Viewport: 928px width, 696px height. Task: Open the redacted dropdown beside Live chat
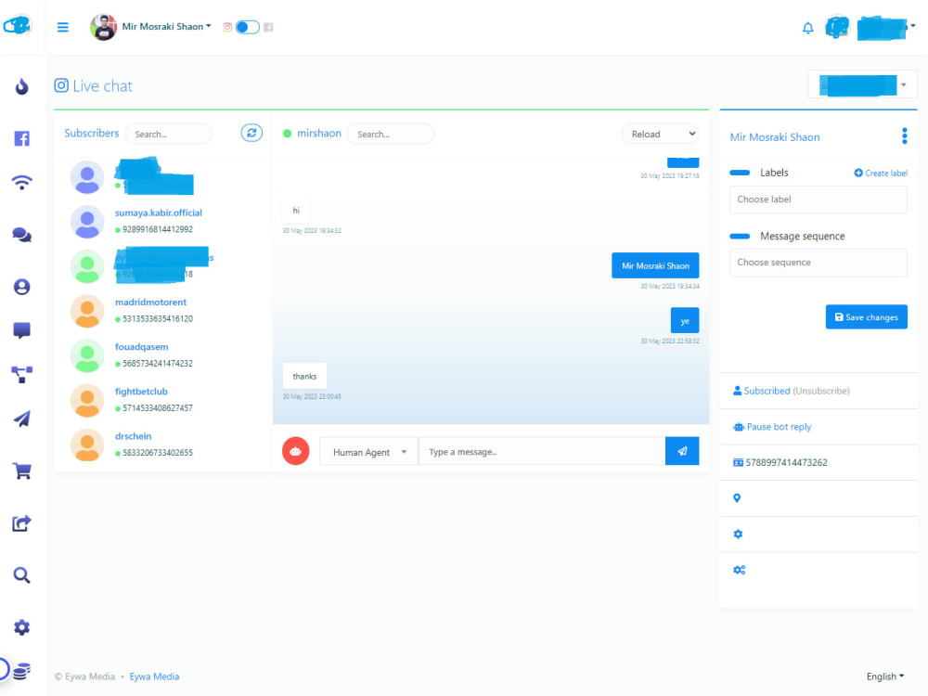tap(862, 85)
